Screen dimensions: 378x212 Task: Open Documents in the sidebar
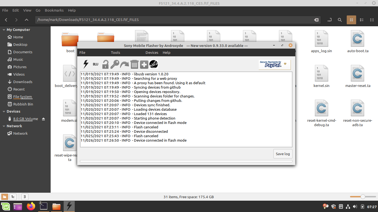coord(23,52)
